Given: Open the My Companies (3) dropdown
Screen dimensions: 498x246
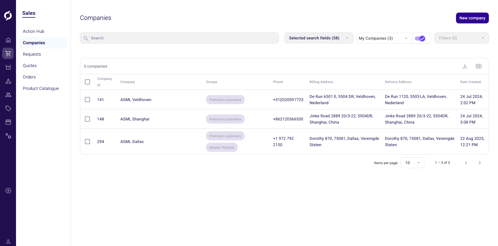Looking at the screenshot, I should (383, 38).
